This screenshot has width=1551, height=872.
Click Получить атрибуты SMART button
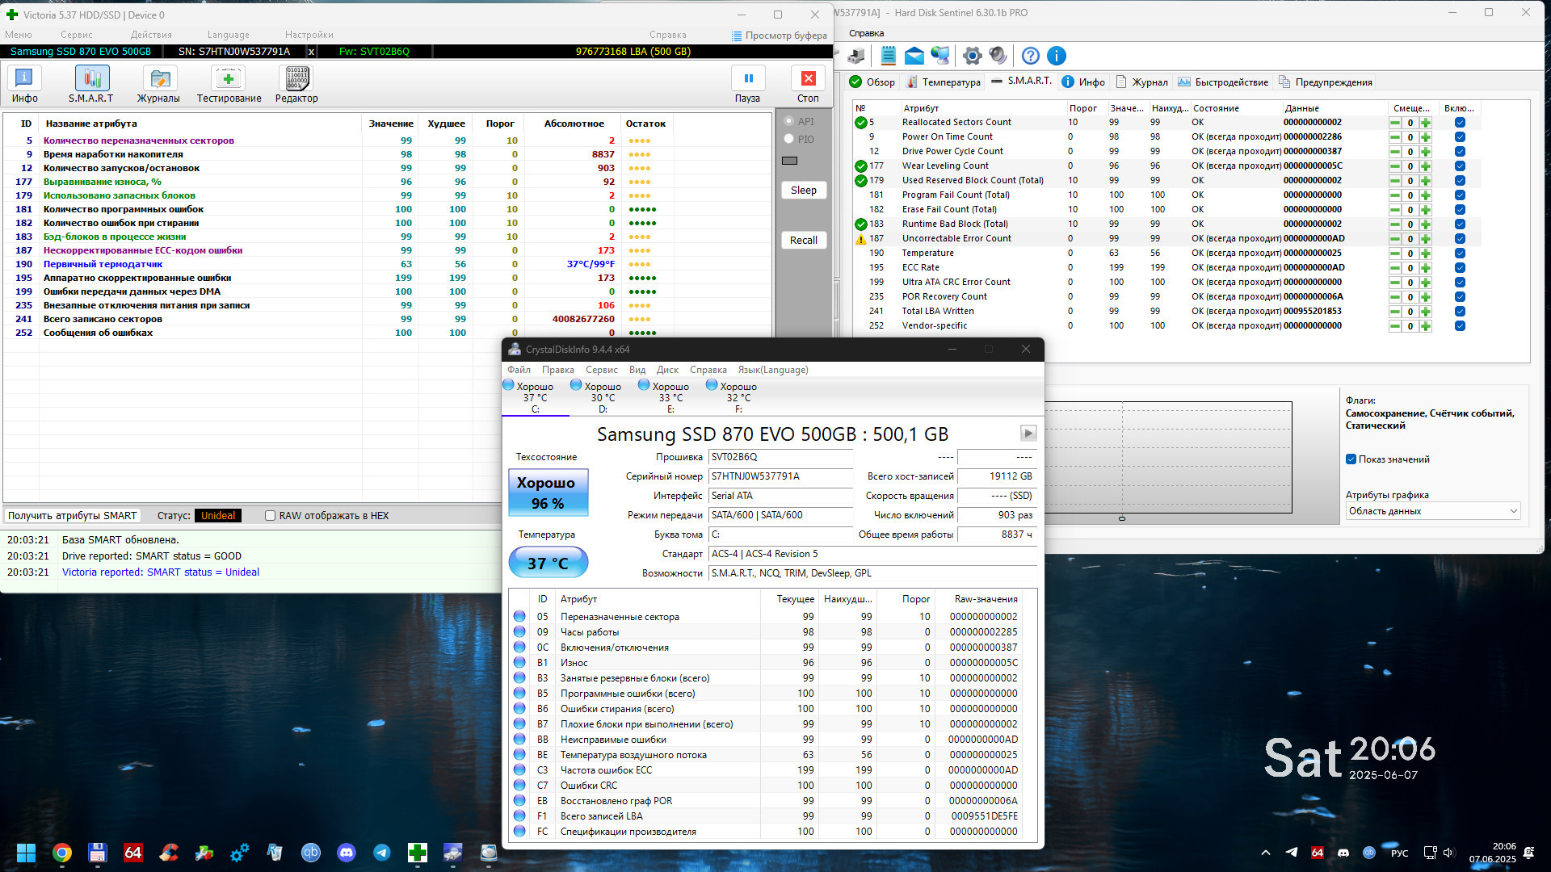73,516
